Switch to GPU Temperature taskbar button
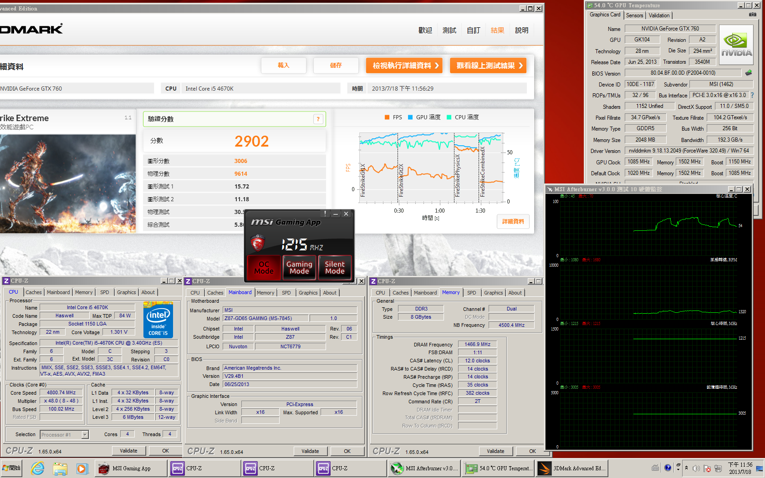 coord(498,468)
